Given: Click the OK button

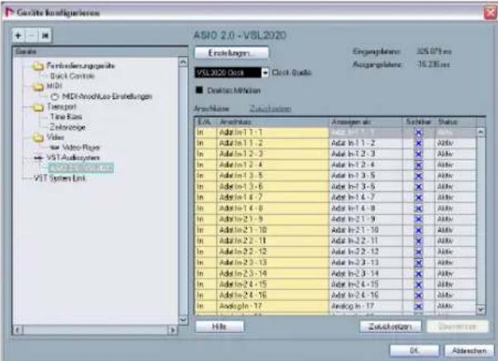Looking at the screenshot, I should [x=415, y=350].
